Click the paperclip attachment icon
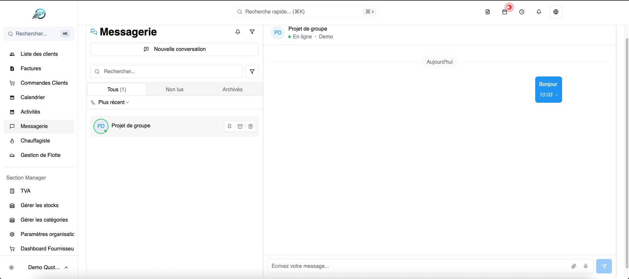The image size is (629, 279). tap(574, 266)
